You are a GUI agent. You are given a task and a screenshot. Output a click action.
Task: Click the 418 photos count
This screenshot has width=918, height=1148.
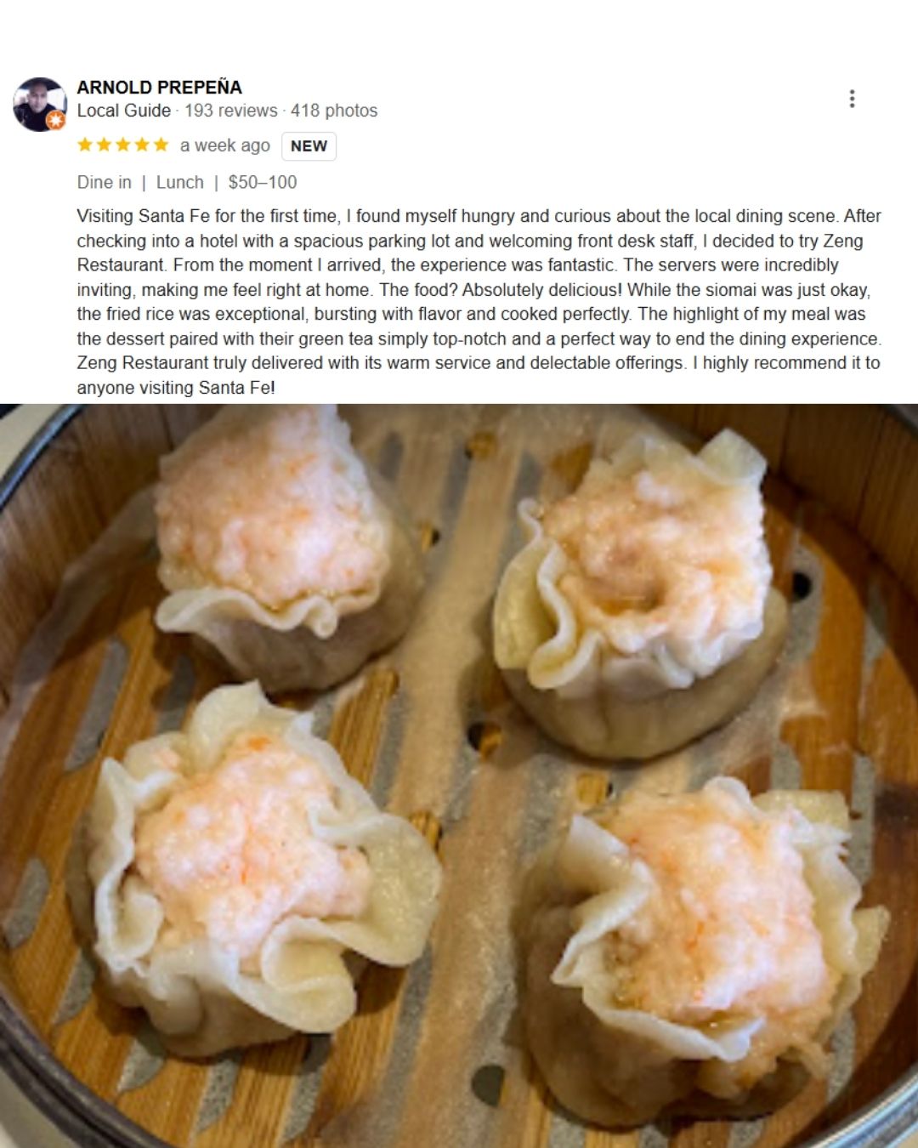click(x=334, y=111)
